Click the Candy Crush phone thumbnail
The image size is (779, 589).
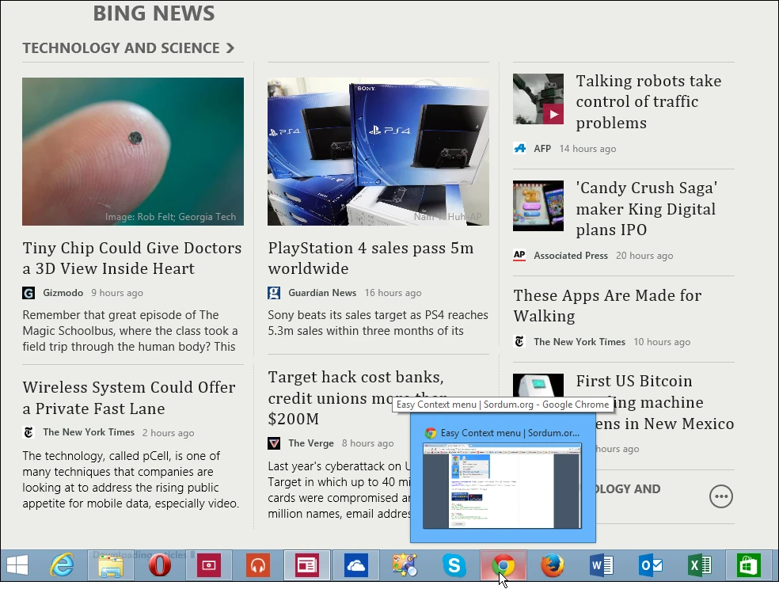pyautogui.click(x=538, y=206)
